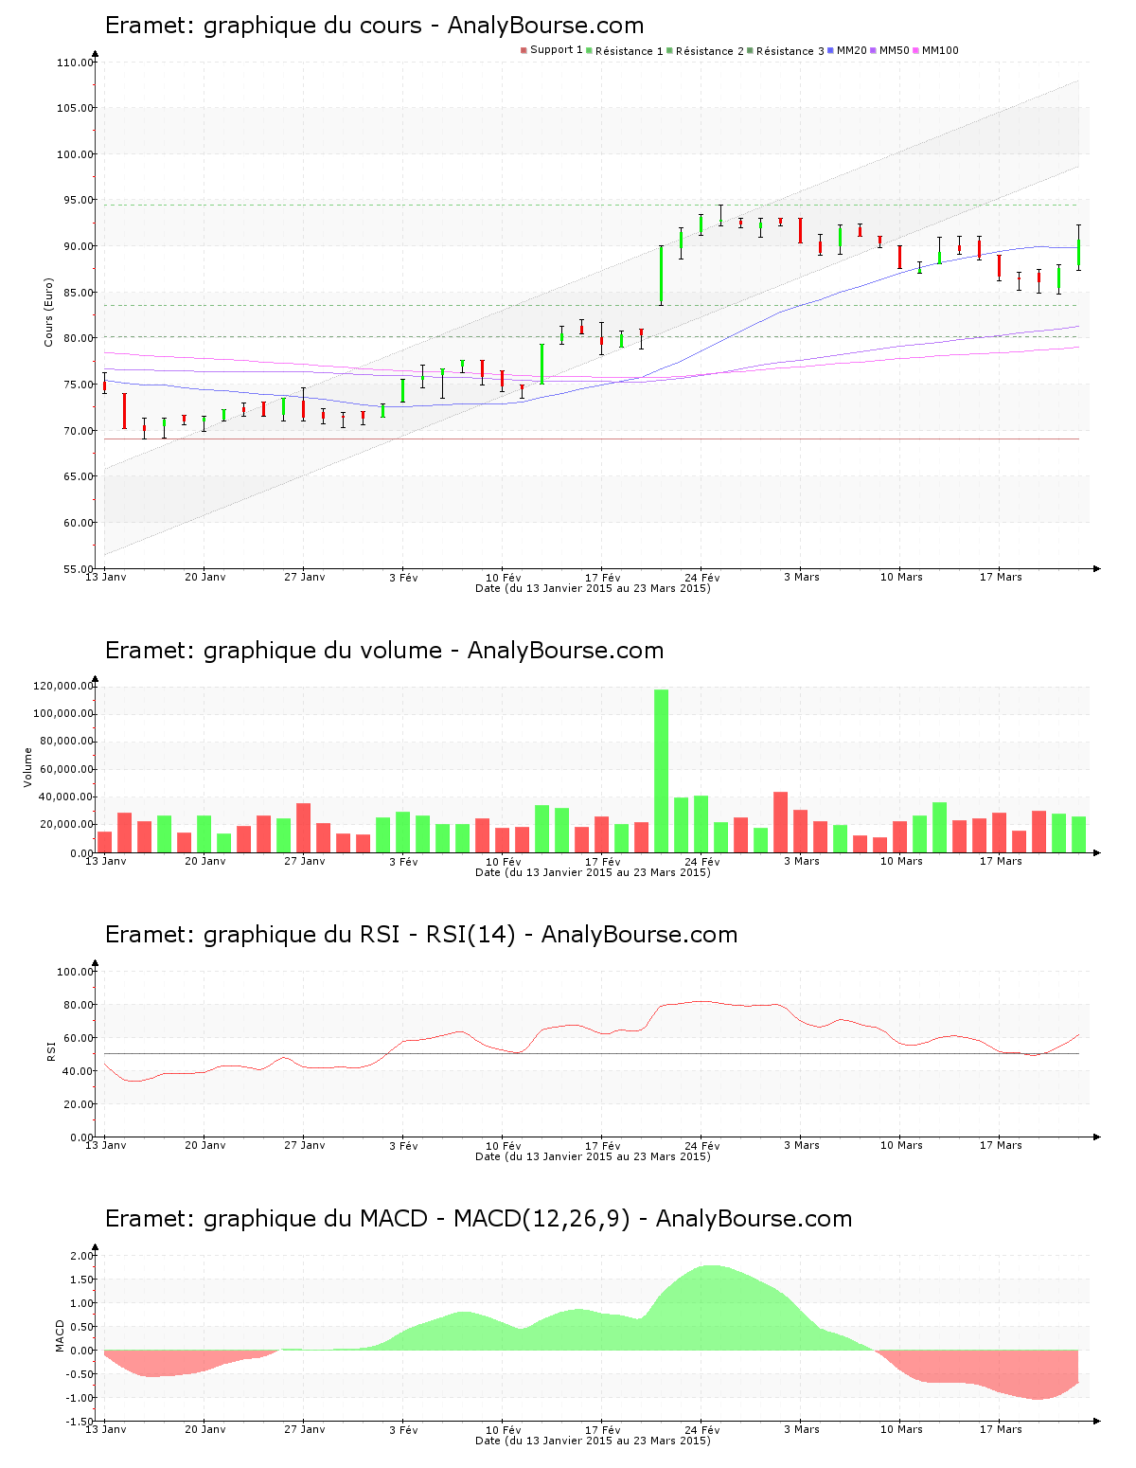Image resolution: width=1136 pixels, height=1468 pixels.
Task: Click the '24 Fév' date under the price chart
Action: [x=702, y=577]
